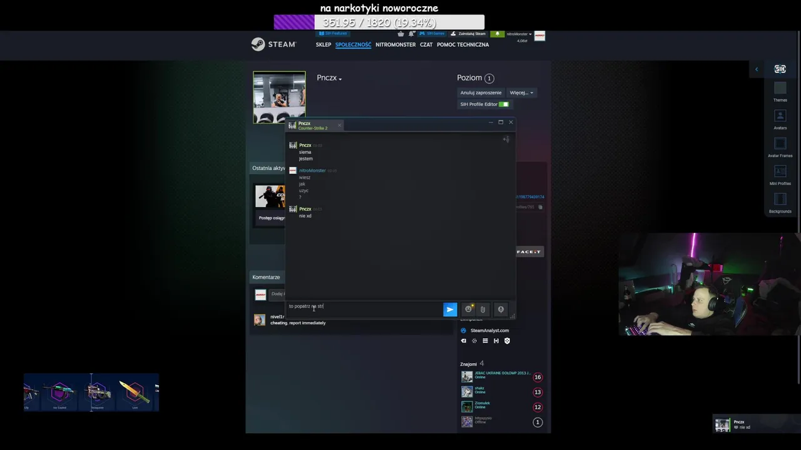This screenshot has height=450, width=801.
Task: Click the nivel1r commenter avatar
Action: [260, 320]
